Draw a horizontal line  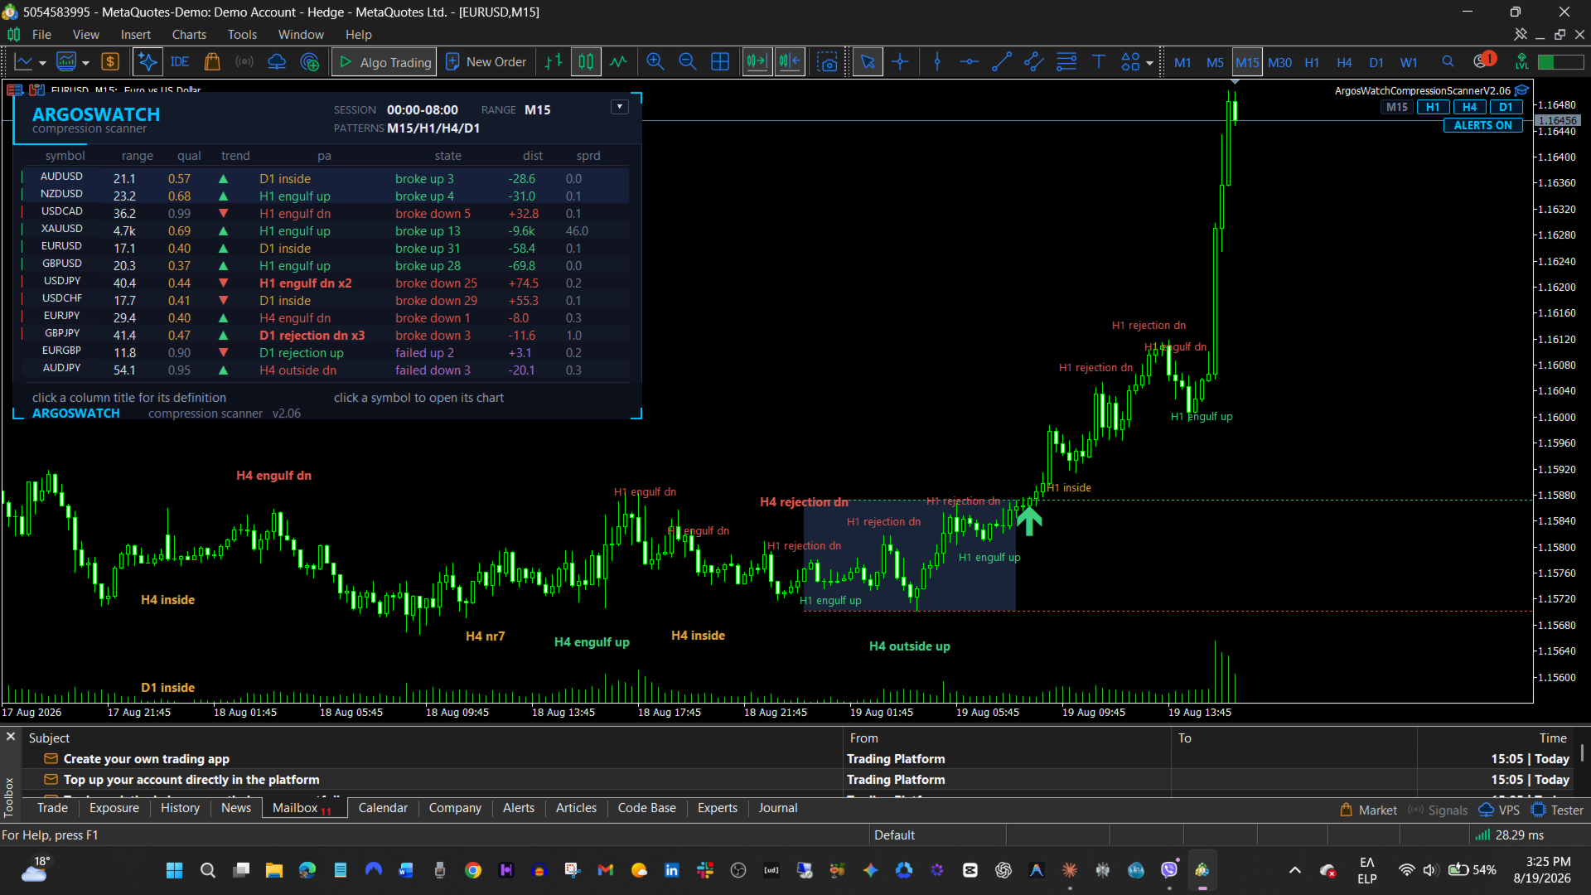970,62
